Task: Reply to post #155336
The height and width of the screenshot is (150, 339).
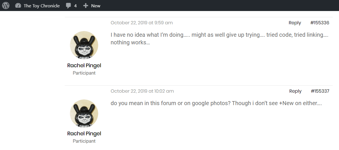Action: pos(295,23)
